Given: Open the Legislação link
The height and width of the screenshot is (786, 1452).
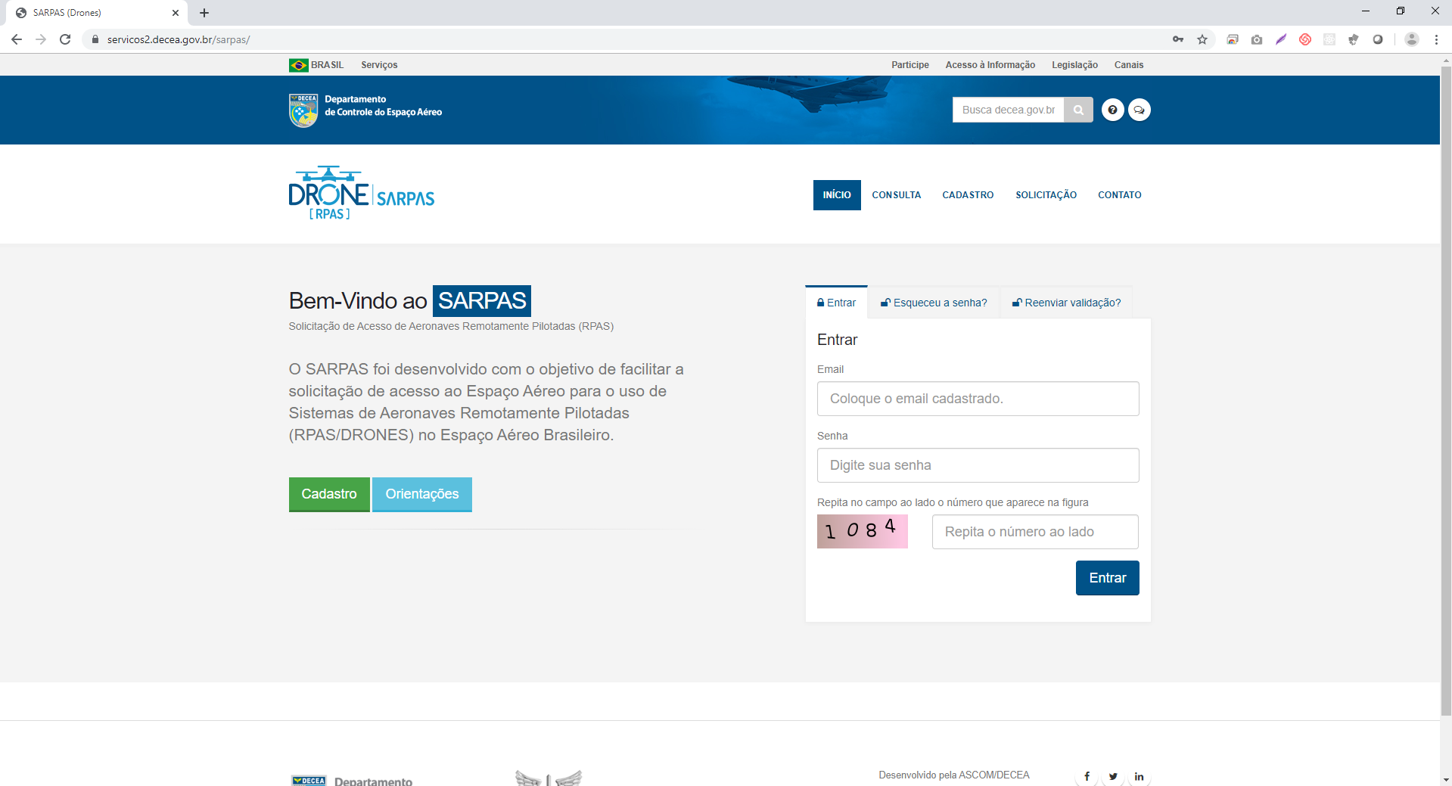Looking at the screenshot, I should click(1074, 65).
